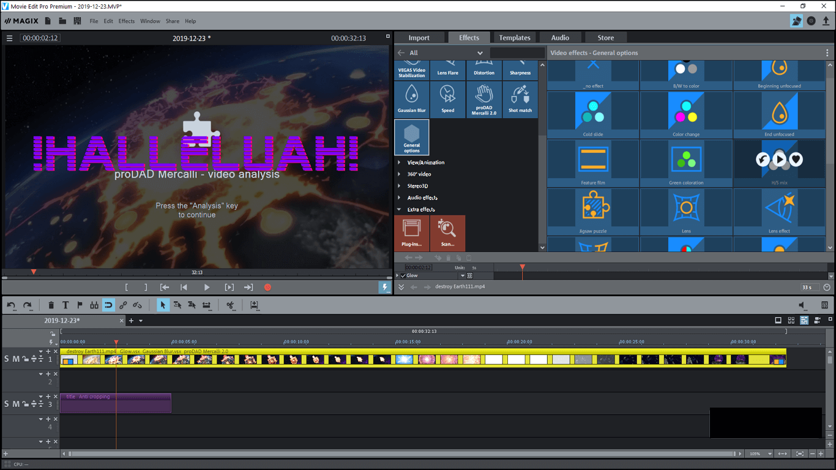Toggle Mute on track 3
Screen dimensions: 836x470
click(16, 404)
